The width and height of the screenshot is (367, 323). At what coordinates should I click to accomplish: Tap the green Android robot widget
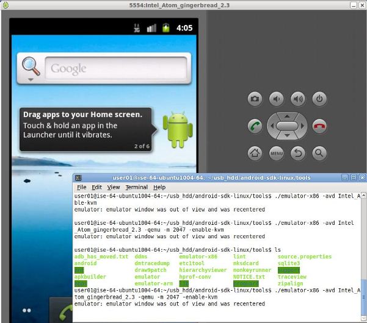point(177,129)
